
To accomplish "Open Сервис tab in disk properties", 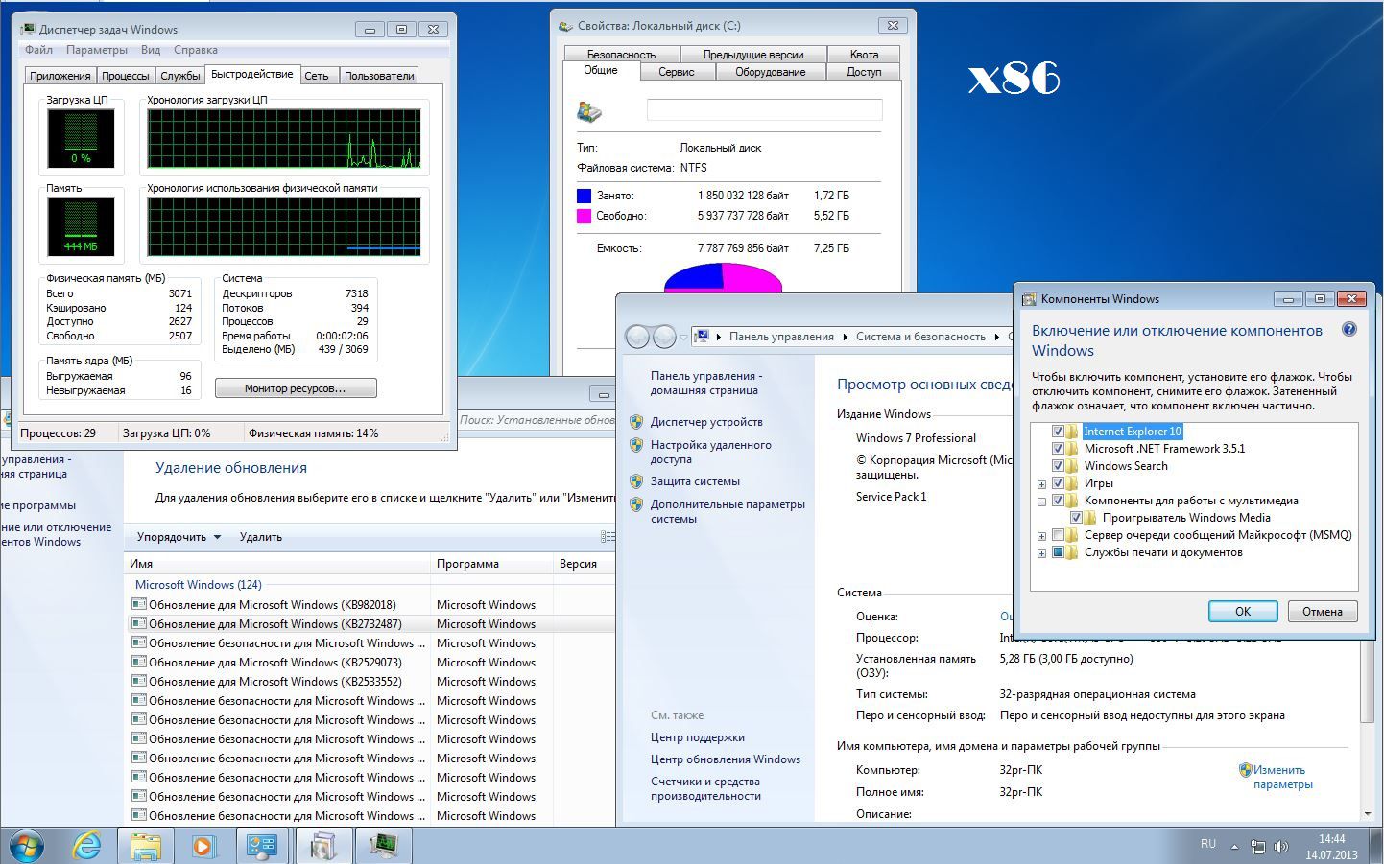I will 677,72.
